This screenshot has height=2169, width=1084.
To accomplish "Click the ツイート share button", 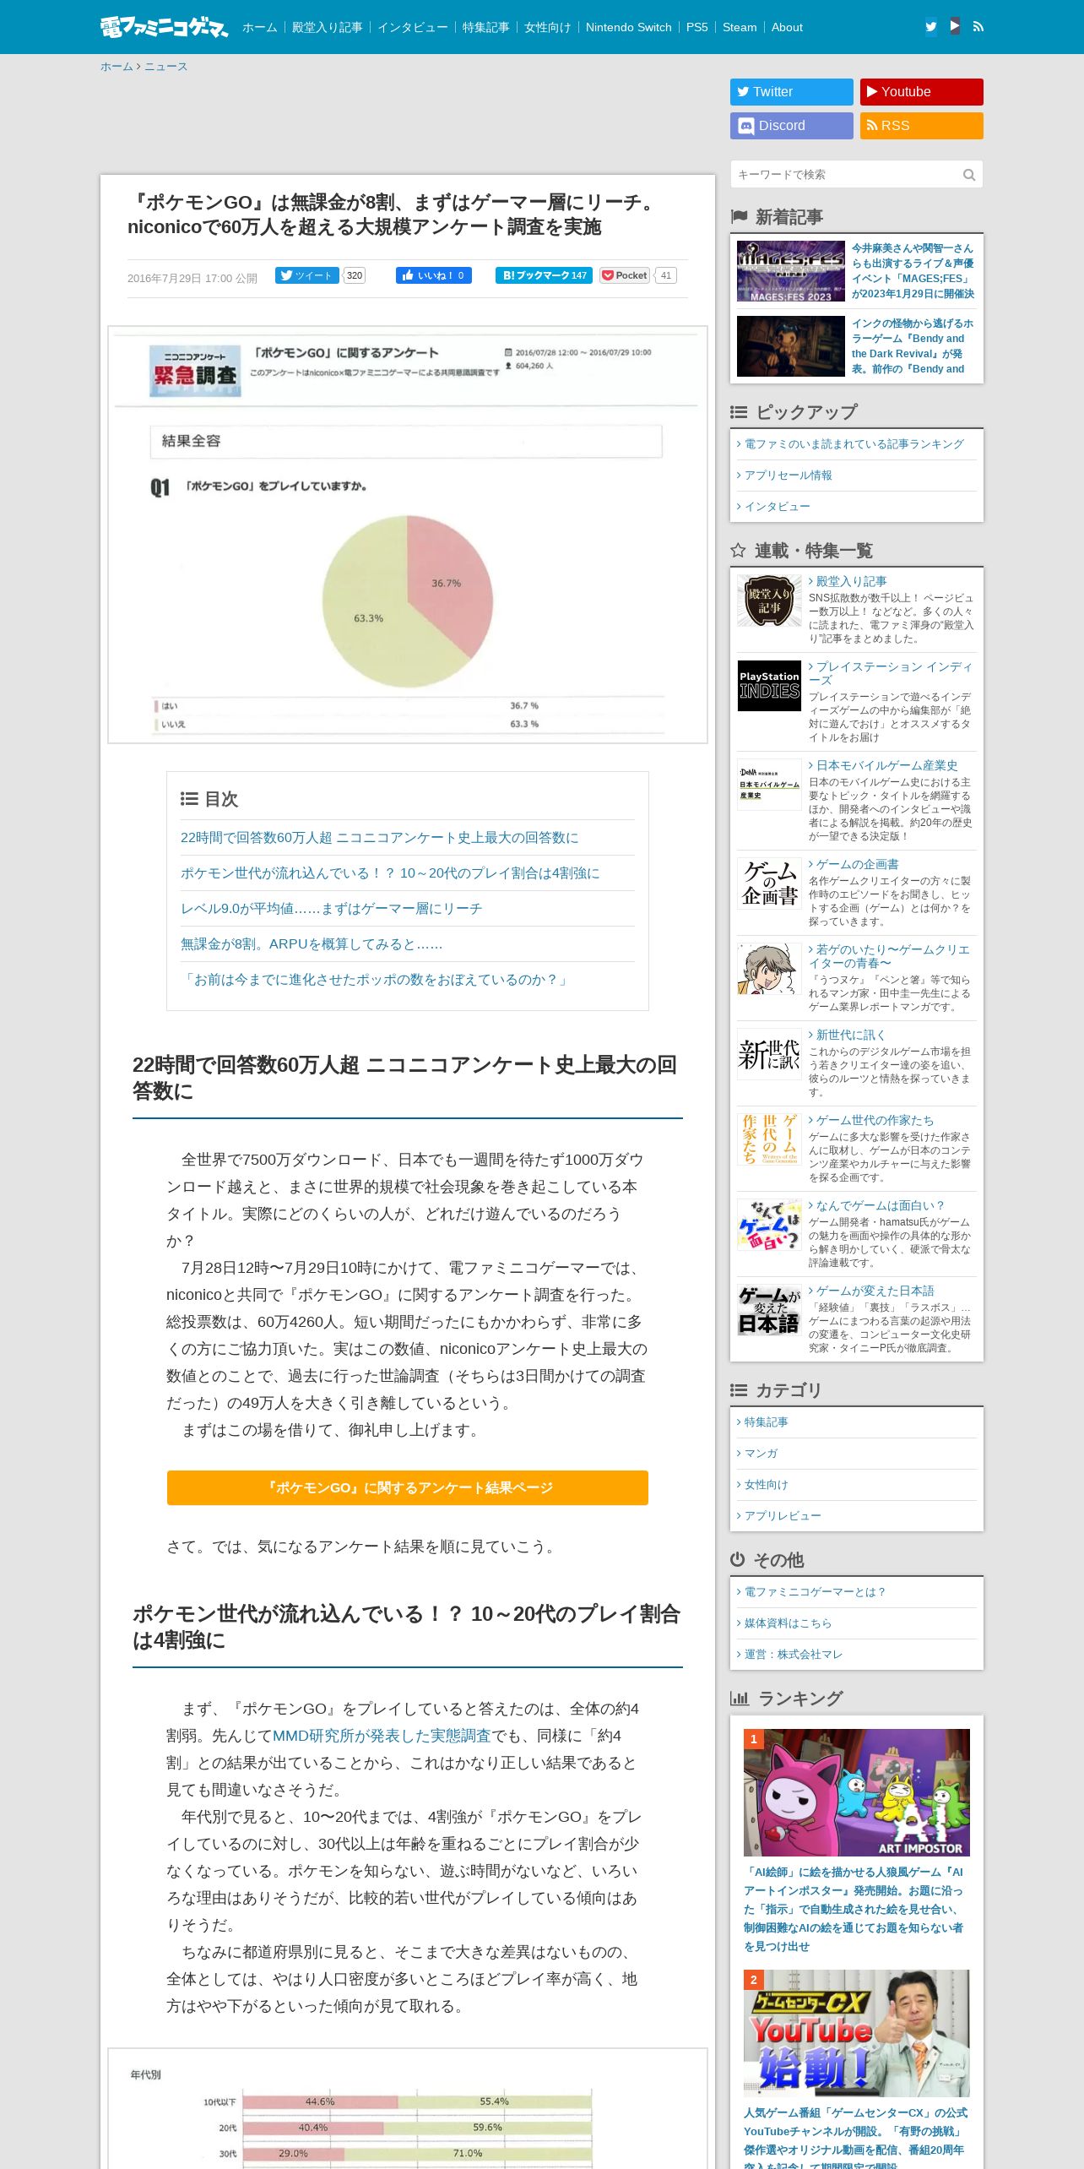I will (x=307, y=275).
